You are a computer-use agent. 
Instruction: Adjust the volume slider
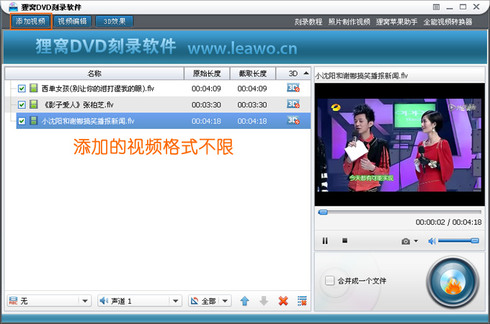[458, 240]
